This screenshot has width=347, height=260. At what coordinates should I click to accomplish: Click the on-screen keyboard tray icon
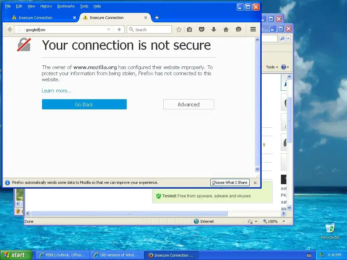point(309,255)
